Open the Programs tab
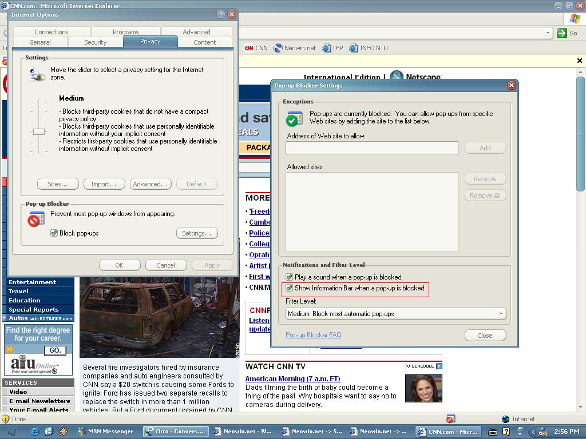The height and width of the screenshot is (439, 586). pos(126,32)
